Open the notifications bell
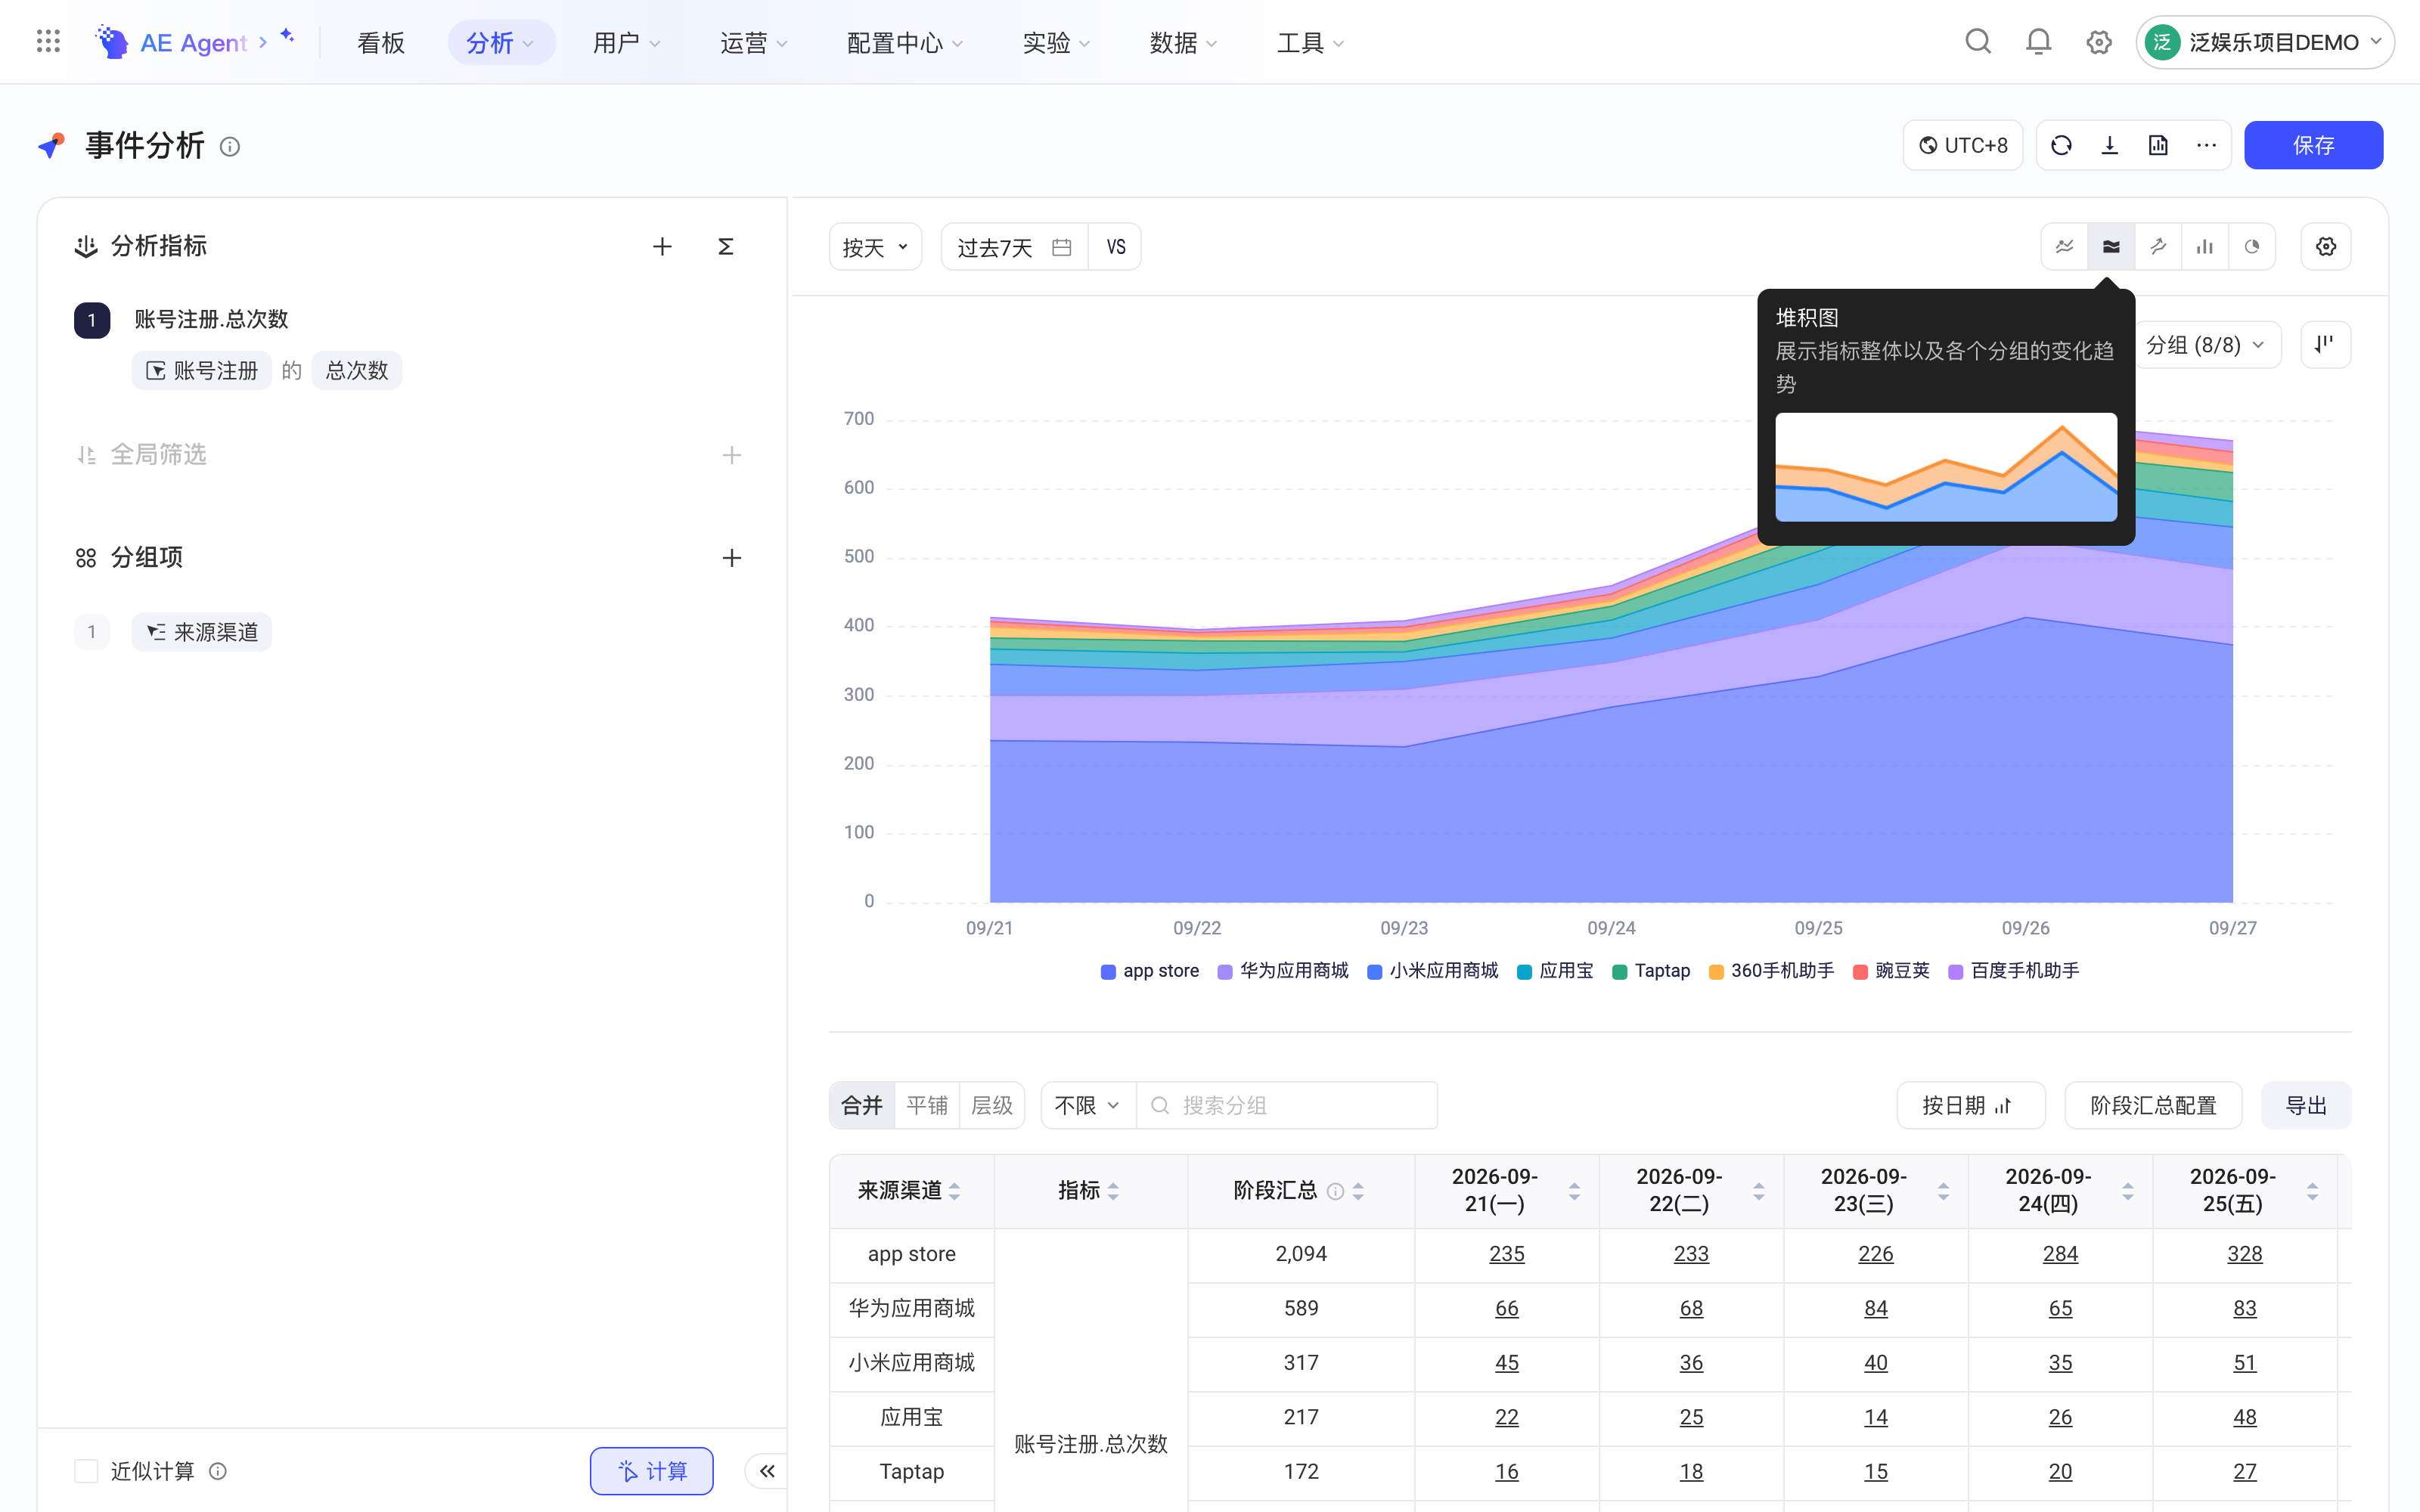The height and width of the screenshot is (1512, 2420). (2038, 42)
